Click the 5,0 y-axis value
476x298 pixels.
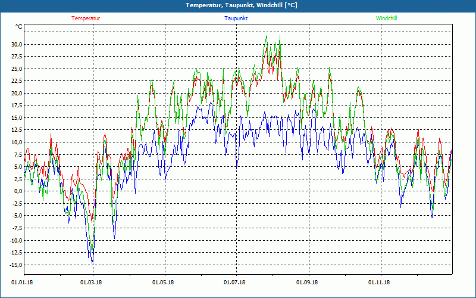(18, 167)
